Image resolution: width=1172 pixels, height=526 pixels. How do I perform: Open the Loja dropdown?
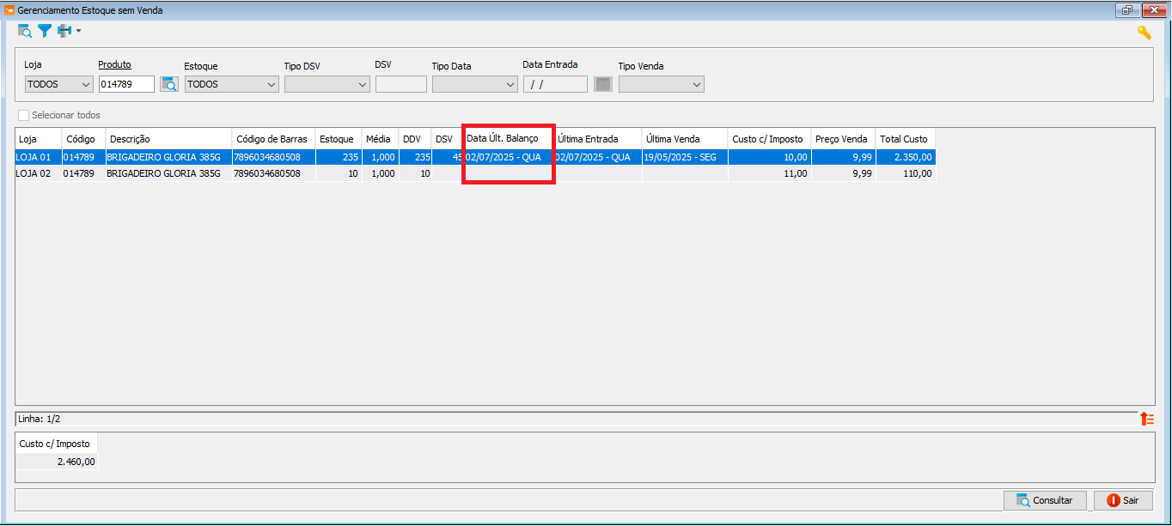[58, 84]
